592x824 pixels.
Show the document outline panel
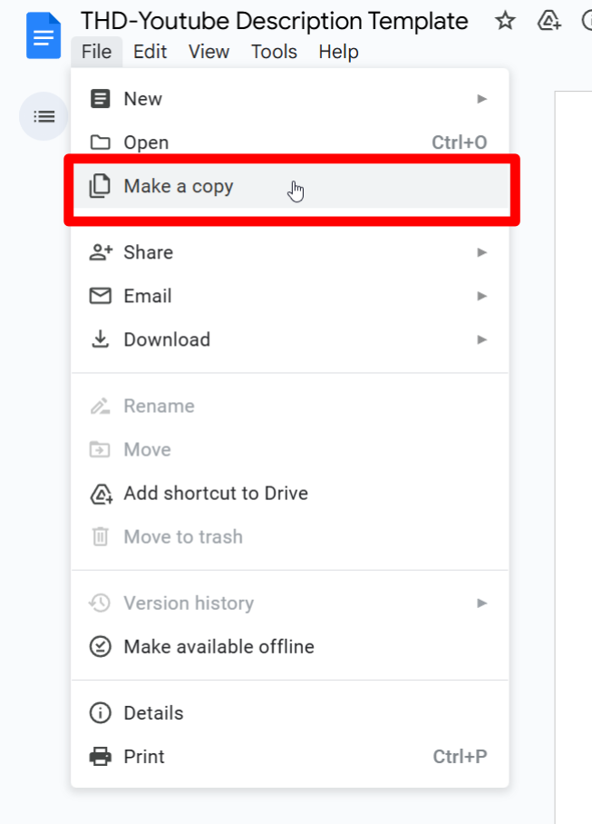pos(44,116)
